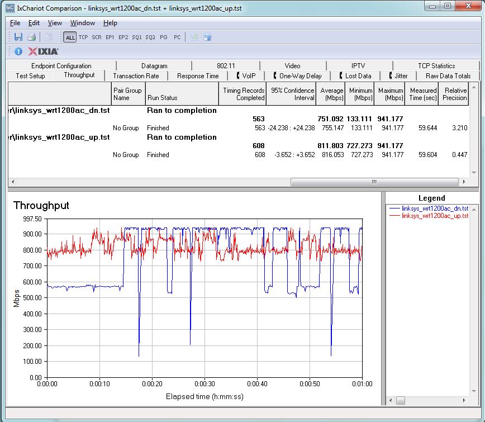The height and width of the screenshot is (422, 485).
Task: Click the Print toolbar icon
Action: [31, 37]
